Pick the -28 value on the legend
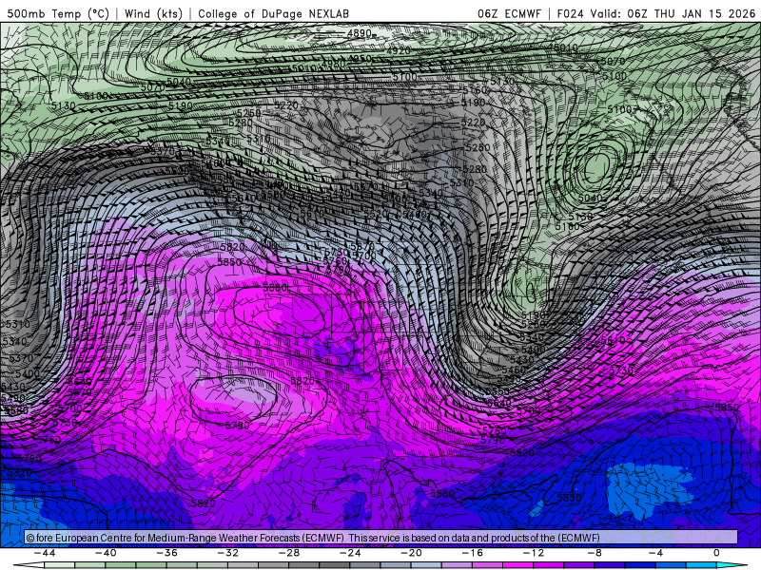This screenshot has height=570, width=761. (289, 553)
